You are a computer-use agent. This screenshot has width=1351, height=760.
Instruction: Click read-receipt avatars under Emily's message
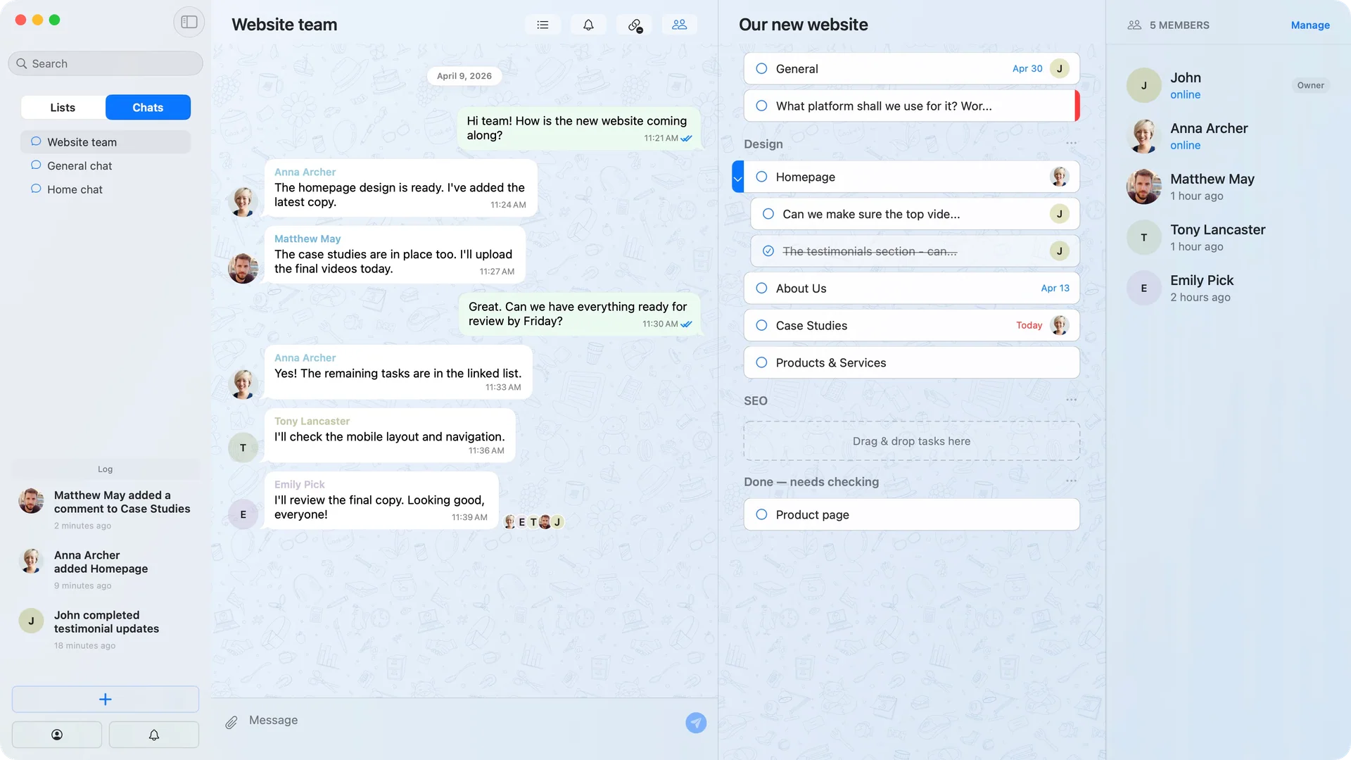click(533, 522)
